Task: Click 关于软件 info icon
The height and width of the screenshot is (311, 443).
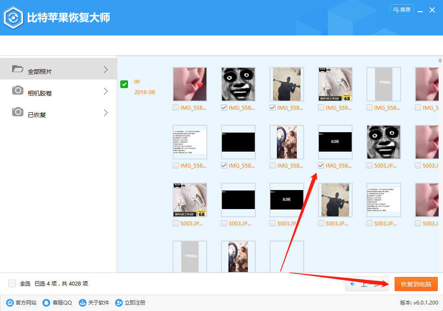Action: pyautogui.click(x=82, y=302)
